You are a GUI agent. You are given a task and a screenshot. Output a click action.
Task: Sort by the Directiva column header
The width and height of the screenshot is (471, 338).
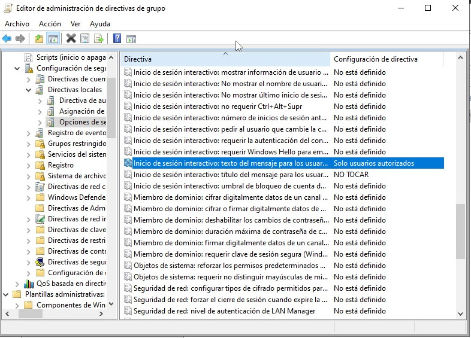pyautogui.click(x=225, y=59)
